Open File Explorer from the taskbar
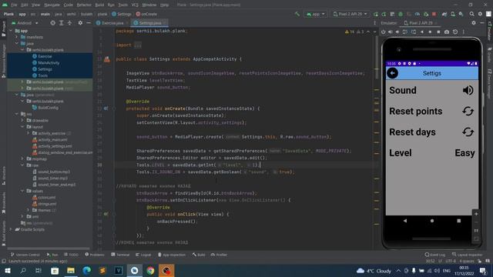Screen dimensions: 493x277 71,270
